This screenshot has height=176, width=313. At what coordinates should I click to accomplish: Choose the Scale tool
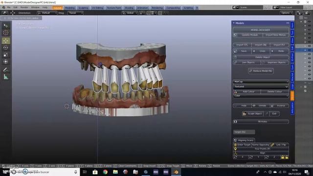[x=6, y=55]
